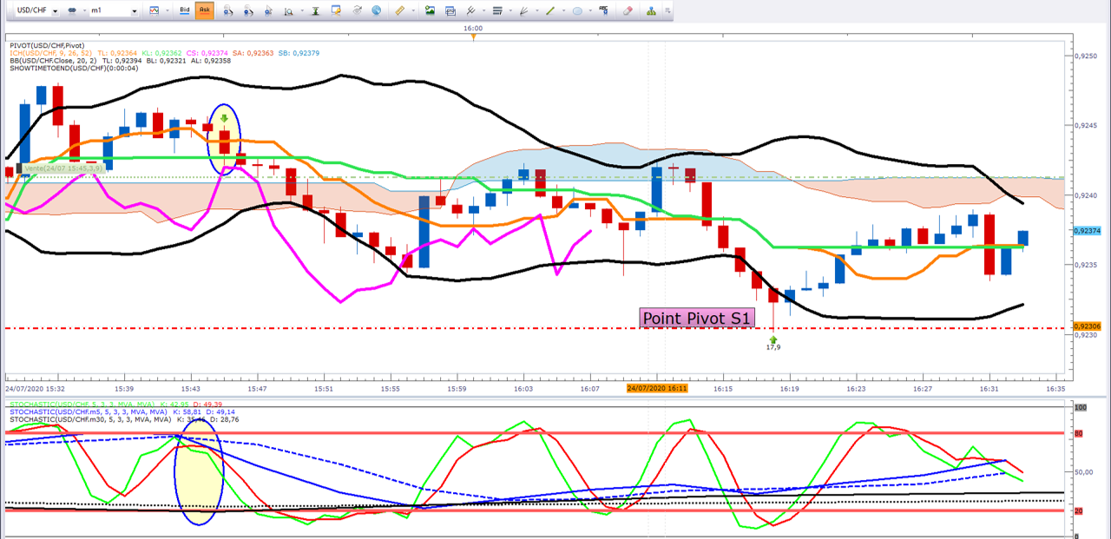Screen dimensions: 1111x539
Task: Click the stochastic 20 level tag
Action: point(1079,511)
